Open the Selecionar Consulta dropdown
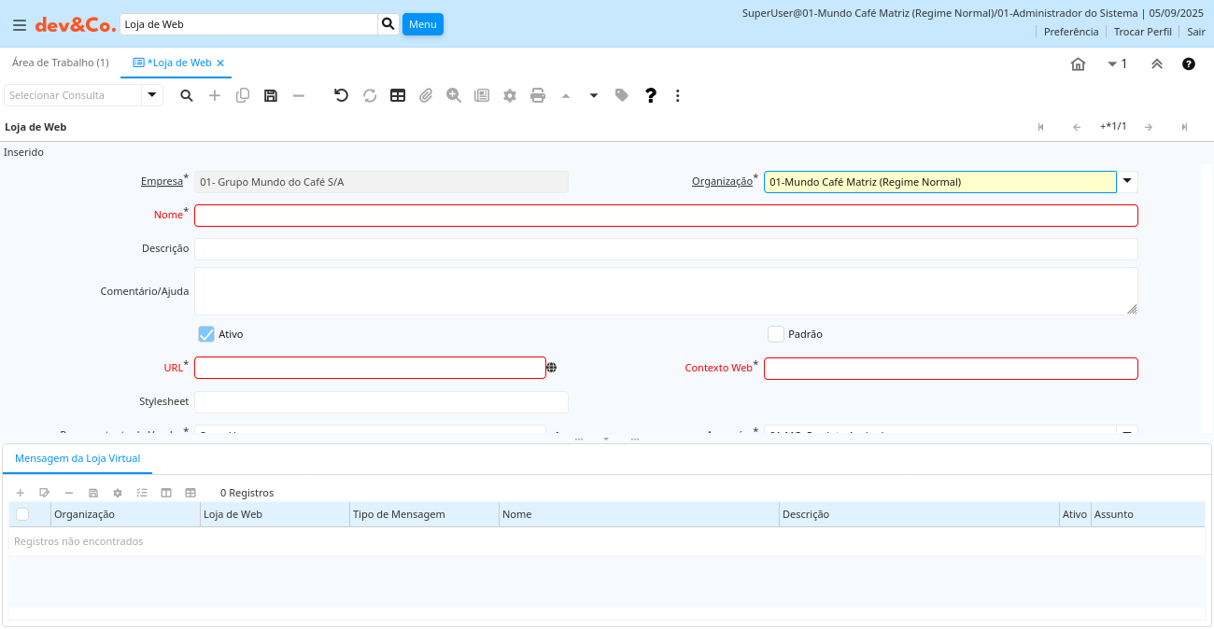 coord(152,95)
